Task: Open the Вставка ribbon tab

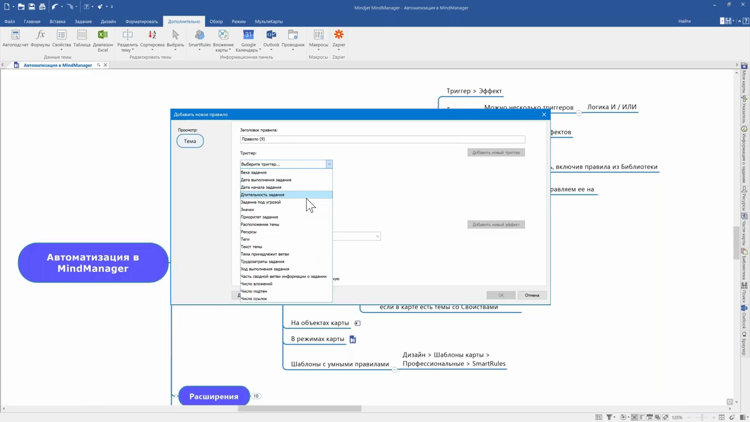Action: [x=57, y=22]
